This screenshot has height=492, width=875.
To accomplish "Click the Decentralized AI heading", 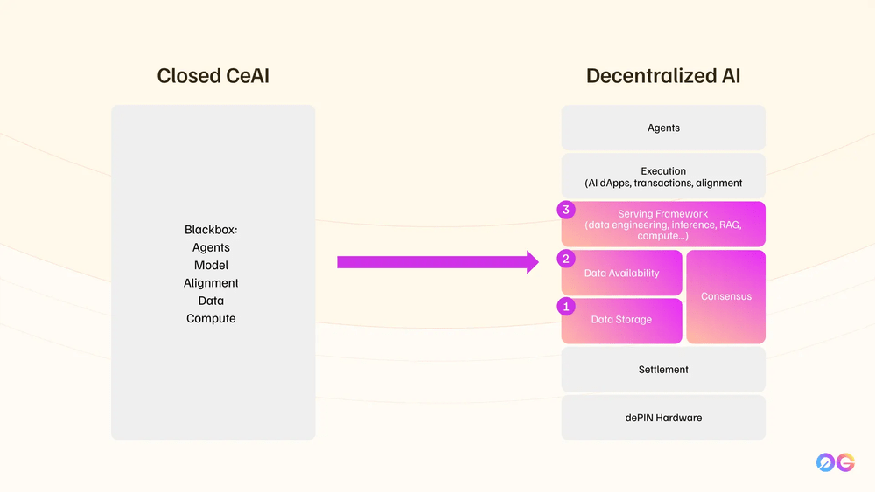I will [663, 76].
